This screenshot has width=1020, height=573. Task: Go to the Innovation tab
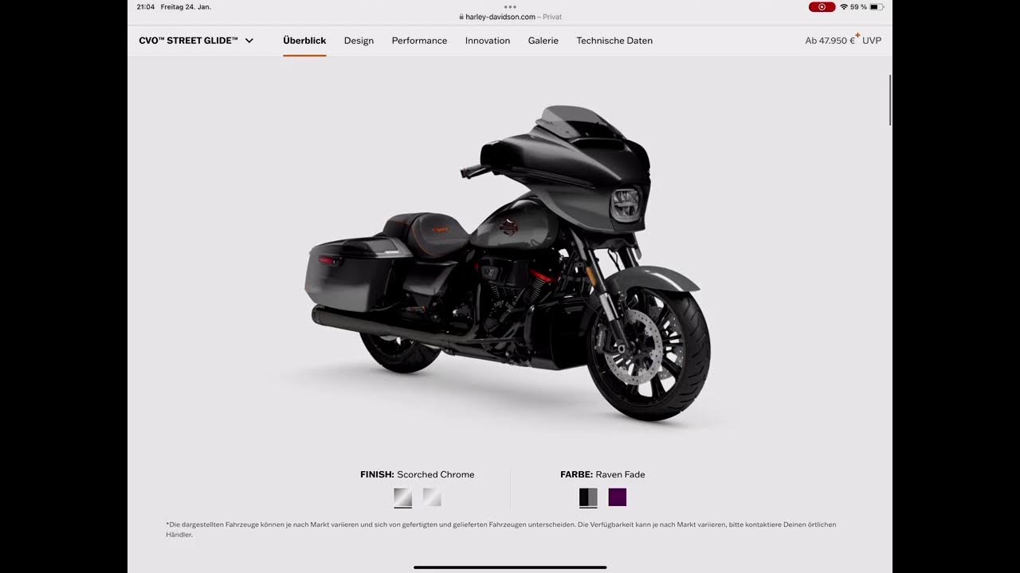point(488,41)
